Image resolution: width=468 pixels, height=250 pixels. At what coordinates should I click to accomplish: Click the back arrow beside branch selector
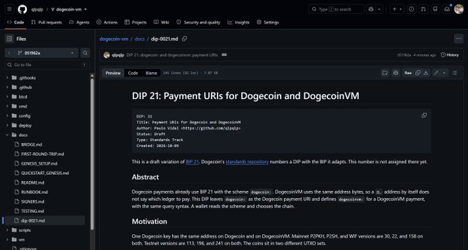click(9, 53)
